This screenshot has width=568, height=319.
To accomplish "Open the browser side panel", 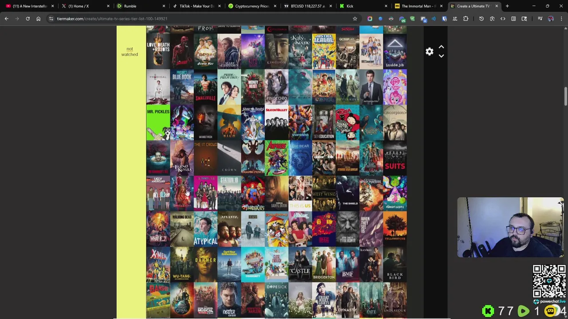I will click(513, 19).
